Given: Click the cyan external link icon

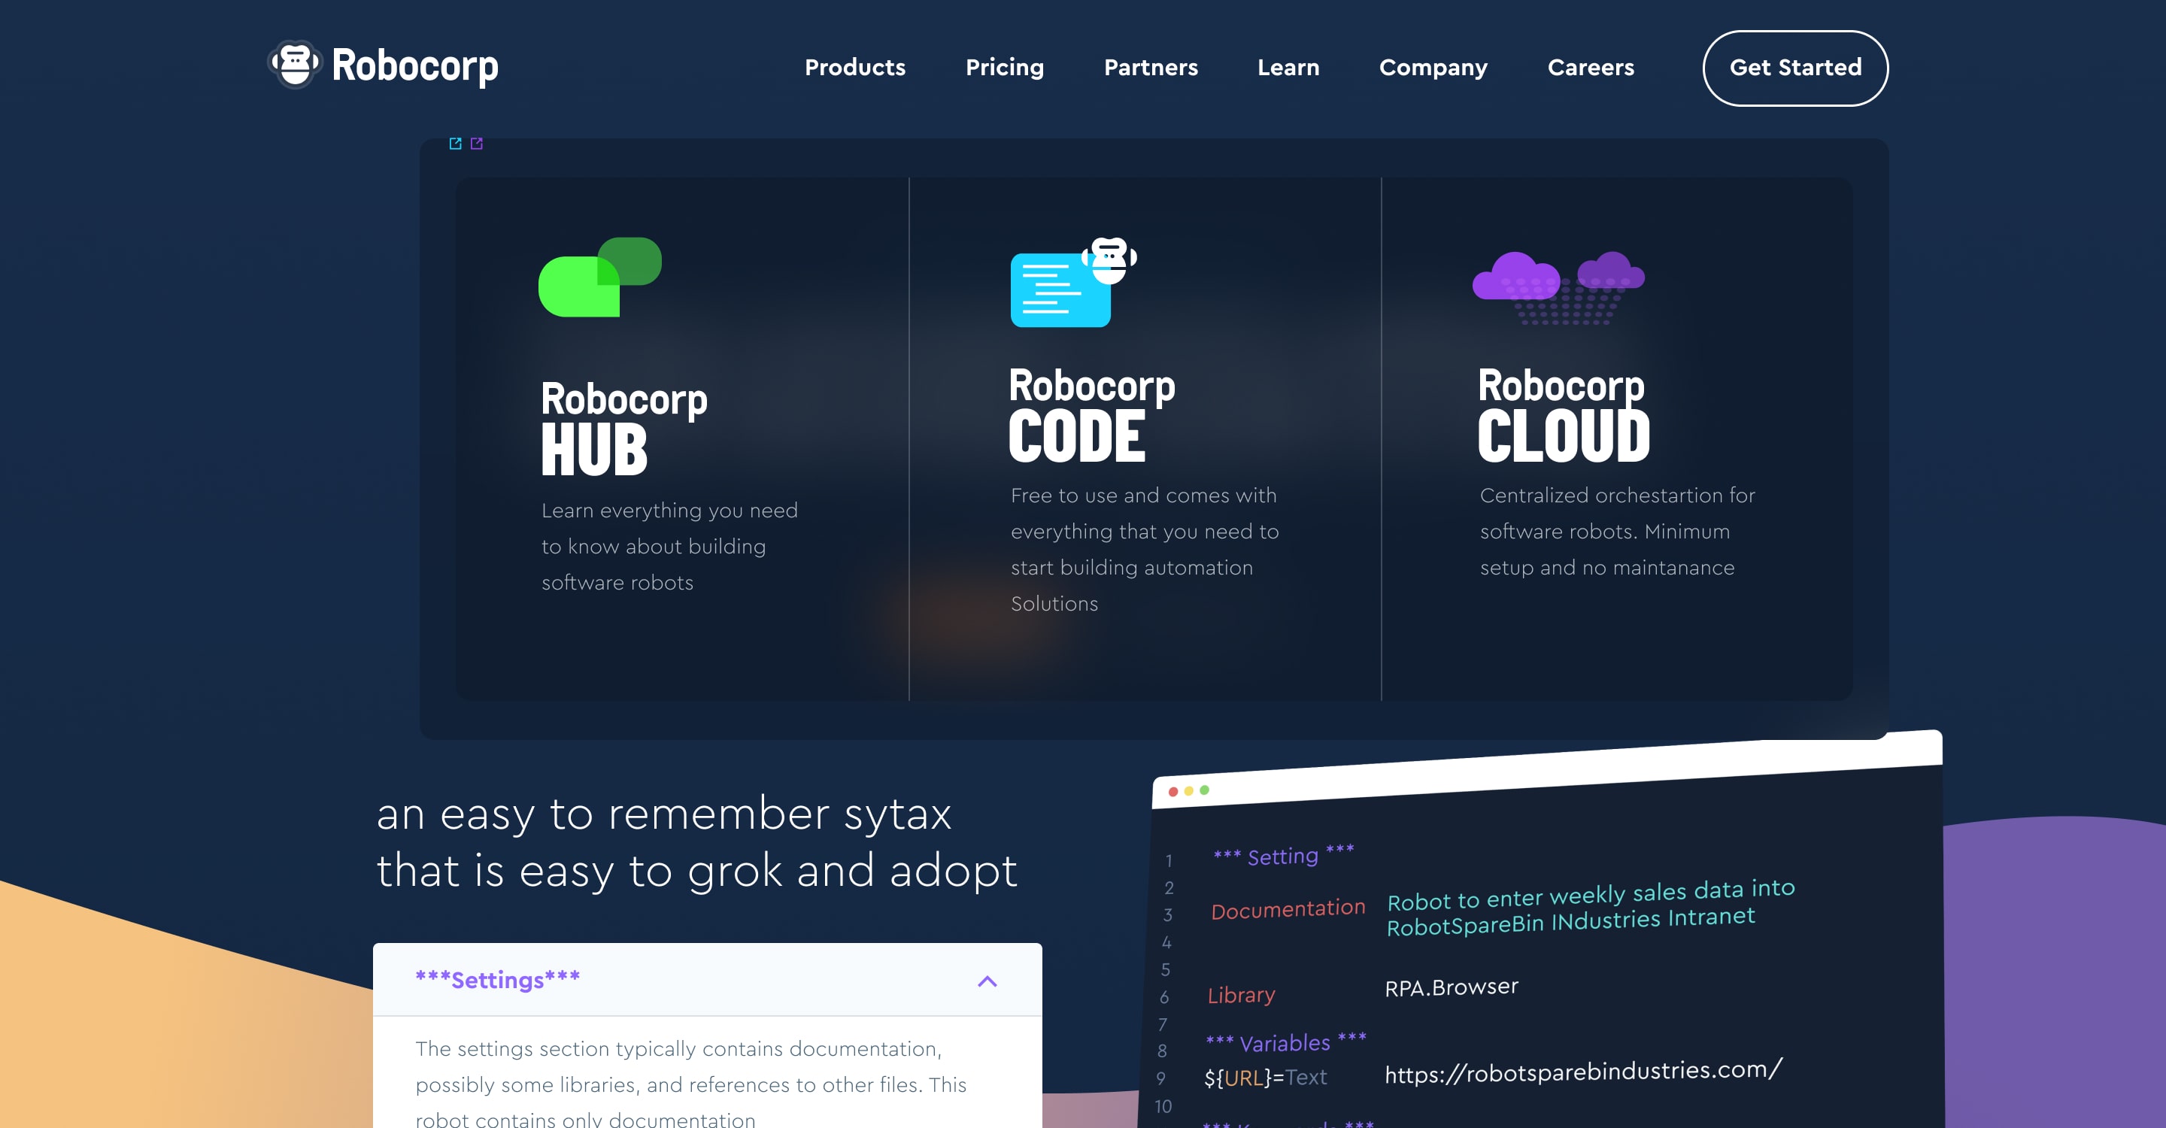Looking at the screenshot, I should click(455, 144).
